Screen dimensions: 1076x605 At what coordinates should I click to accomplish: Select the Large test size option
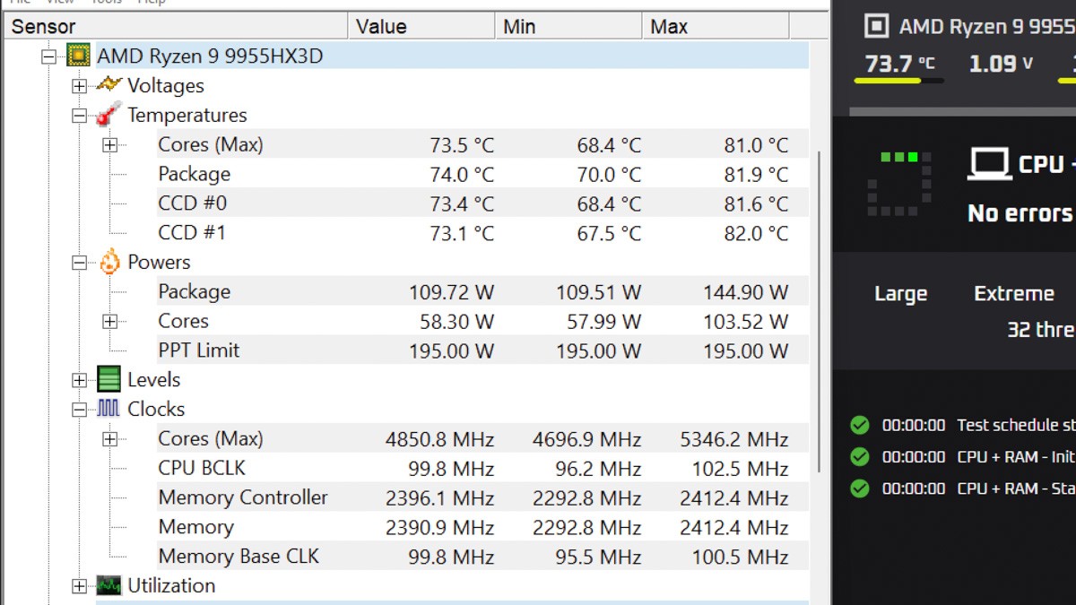(900, 293)
